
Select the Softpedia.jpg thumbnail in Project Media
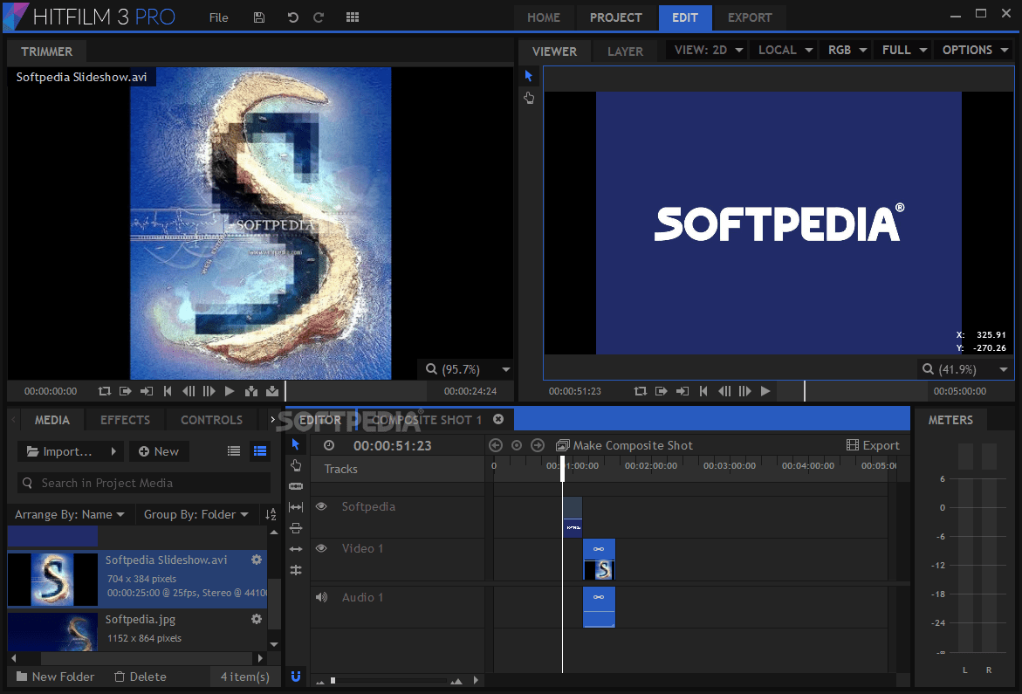52,630
